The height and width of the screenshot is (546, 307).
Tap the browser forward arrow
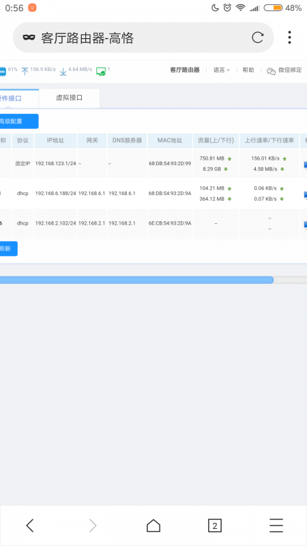pyautogui.click(x=93, y=525)
